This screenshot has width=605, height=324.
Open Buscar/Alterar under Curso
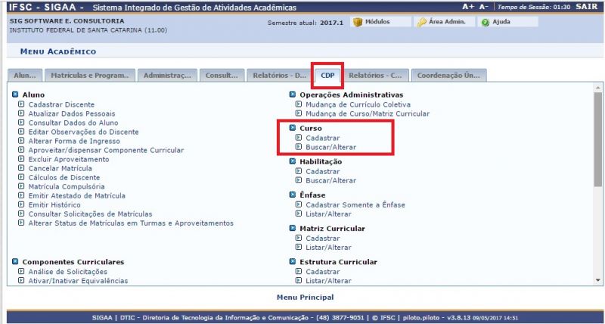[x=330, y=147]
